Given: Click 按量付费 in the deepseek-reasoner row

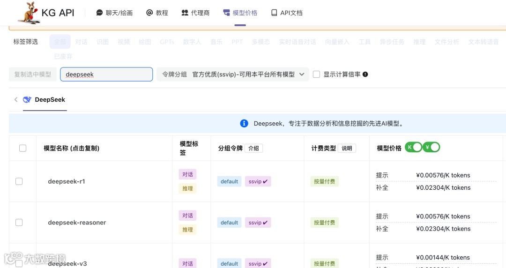Looking at the screenshot, I should [x=324, y=223].
